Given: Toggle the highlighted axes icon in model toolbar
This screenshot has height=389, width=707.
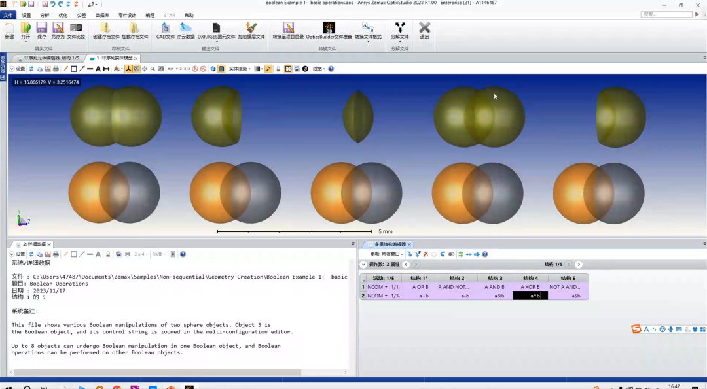Looking at the screenshot, I should 128,69.
